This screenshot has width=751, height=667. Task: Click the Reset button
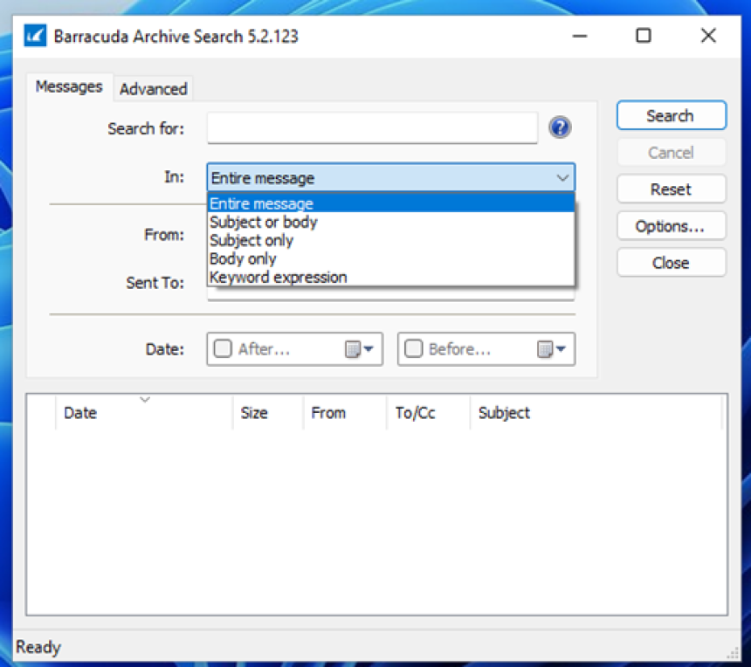(671, 189)
